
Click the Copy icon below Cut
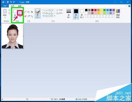point(9,13)
